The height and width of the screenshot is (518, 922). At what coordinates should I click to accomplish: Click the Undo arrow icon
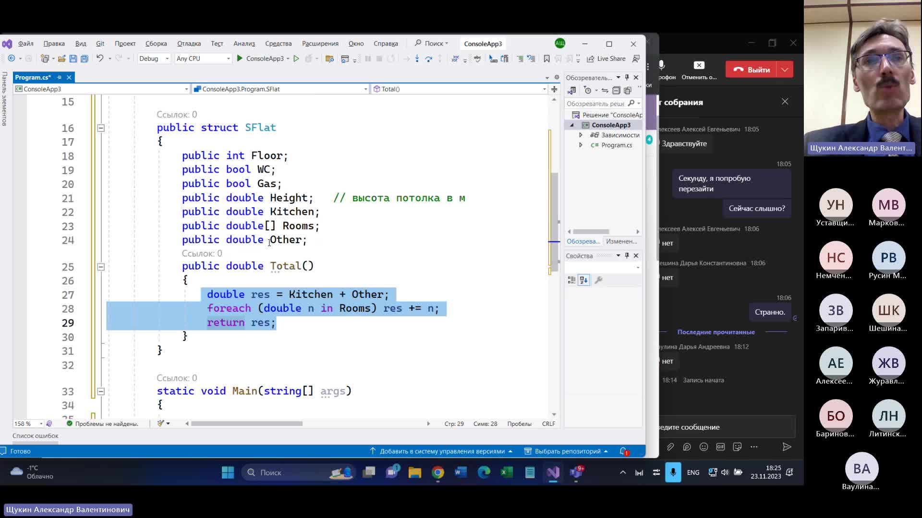point(99,59)
